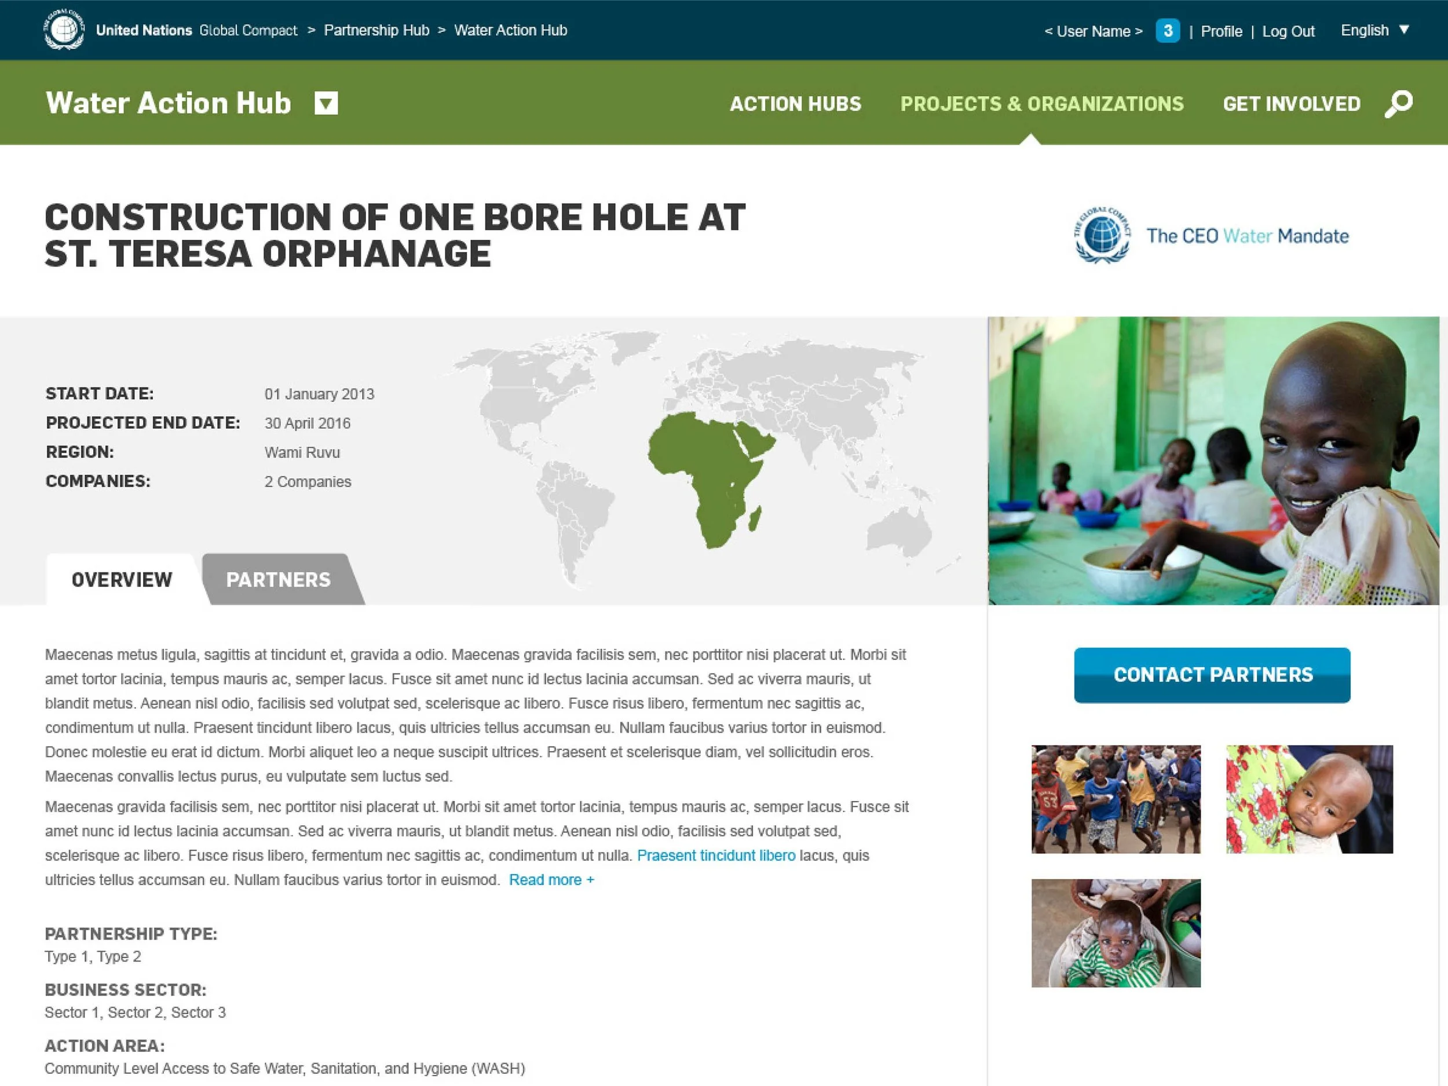Click Water Action Hub breadcrumb link
Image resolution: width=1448 pixels, height=1086 pixels.
click(x=511, y=30)
